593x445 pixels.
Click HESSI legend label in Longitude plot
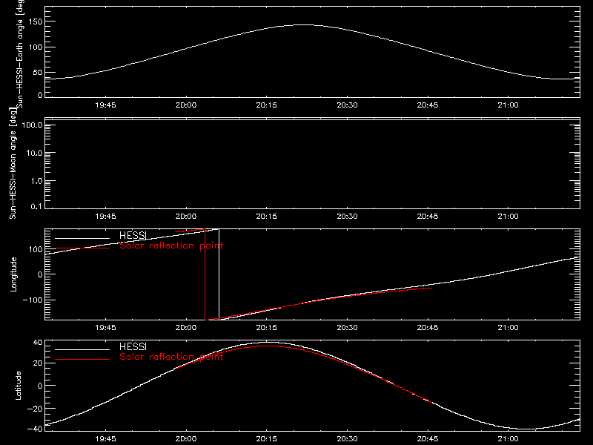coord(133,235)
